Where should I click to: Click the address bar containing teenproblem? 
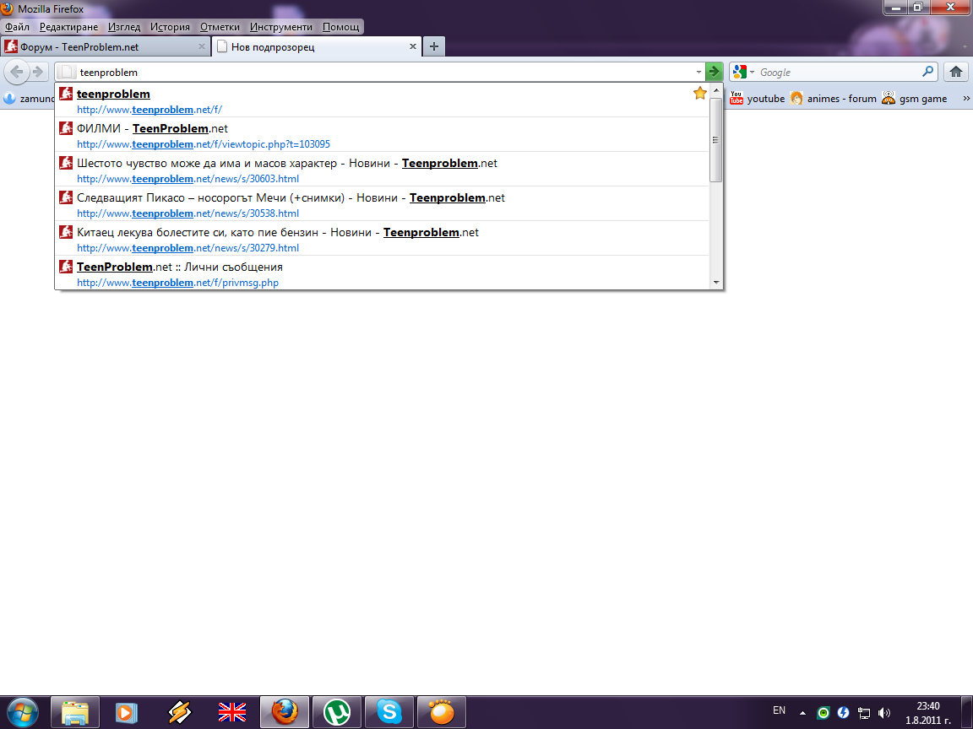pos(378,72)
